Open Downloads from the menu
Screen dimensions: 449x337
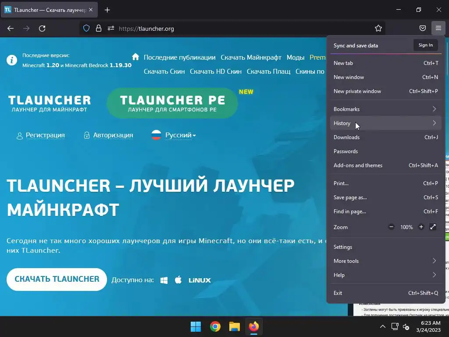(x=386, y=137)
